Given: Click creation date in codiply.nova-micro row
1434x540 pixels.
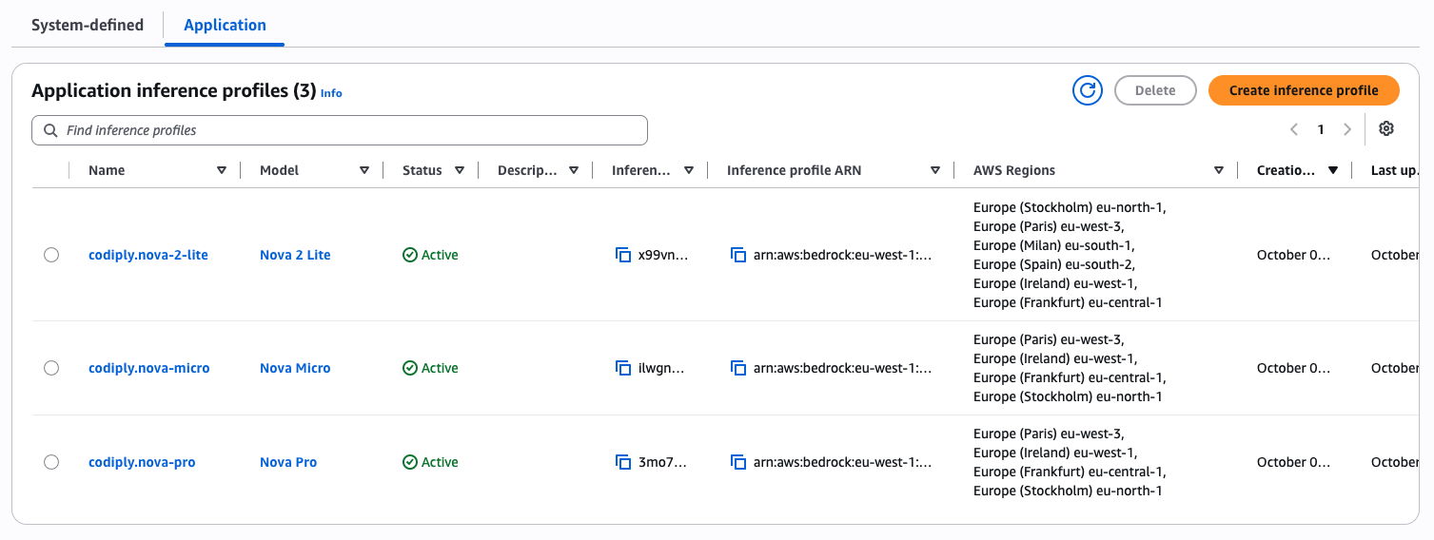Looking at the screenshot, I should pyautogui.click(x=1293, y=368).
